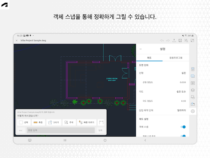
Task: Collapse settings panel with double chevron
Action: (x=141, y=49)
